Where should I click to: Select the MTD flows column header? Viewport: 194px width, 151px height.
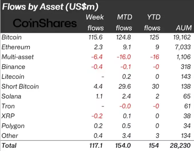pos(124,22)
